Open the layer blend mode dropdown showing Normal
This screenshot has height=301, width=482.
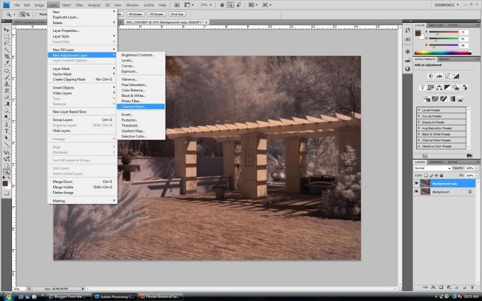pyautogui.click(x=431, y=168)
